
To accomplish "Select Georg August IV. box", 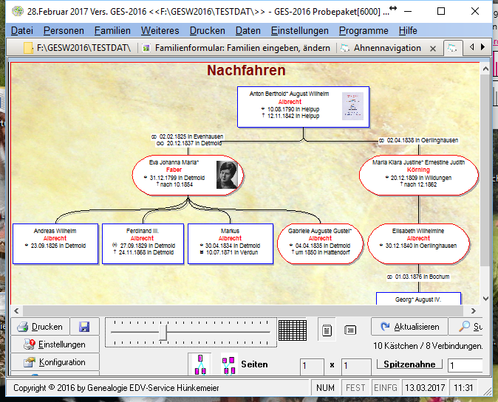I will [419, 299].
